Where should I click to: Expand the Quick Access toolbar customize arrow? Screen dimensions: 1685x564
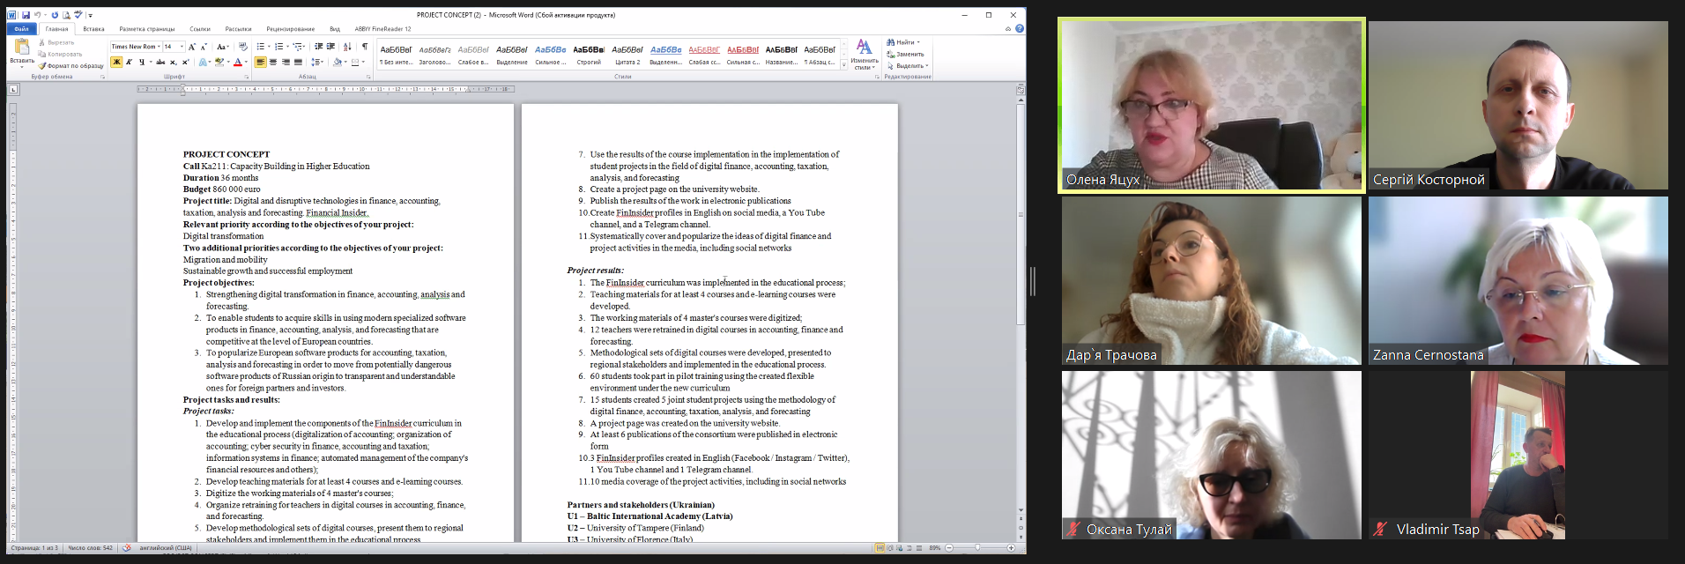[90, 16]
